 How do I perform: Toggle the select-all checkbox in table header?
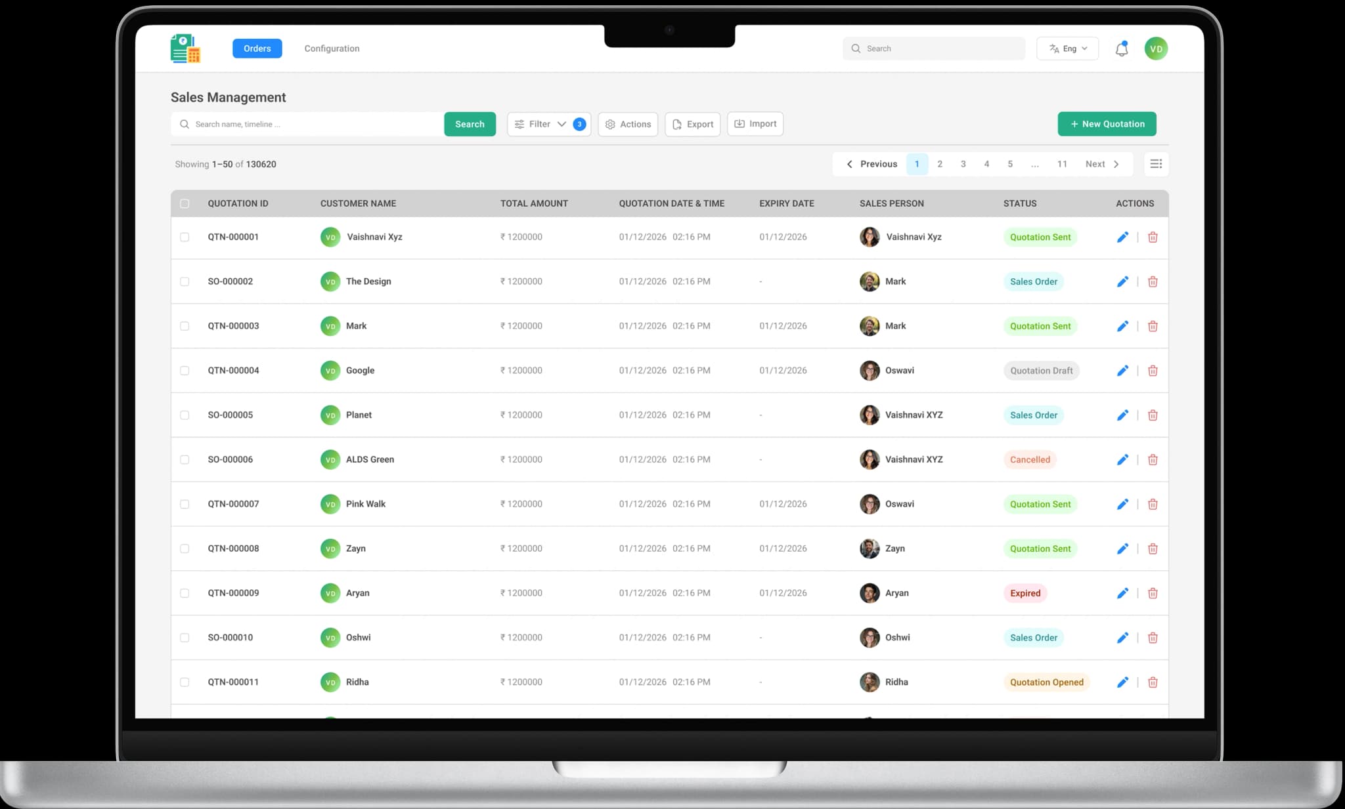[185, 203]
